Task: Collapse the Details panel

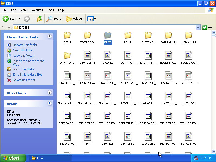Action: pyautogui.click(x=49, y=103)
